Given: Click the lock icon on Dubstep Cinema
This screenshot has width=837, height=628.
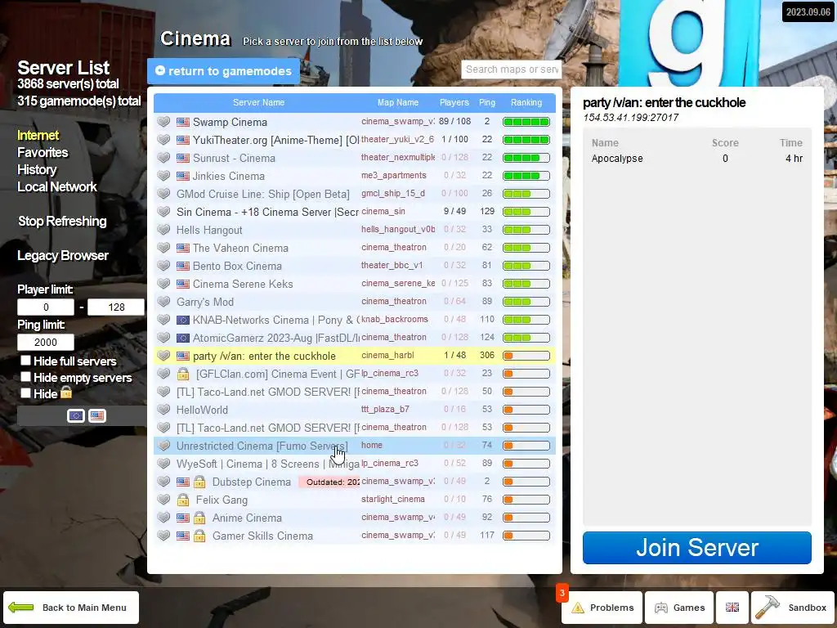Looking at the screenshot, I should [x=199, y=482].
